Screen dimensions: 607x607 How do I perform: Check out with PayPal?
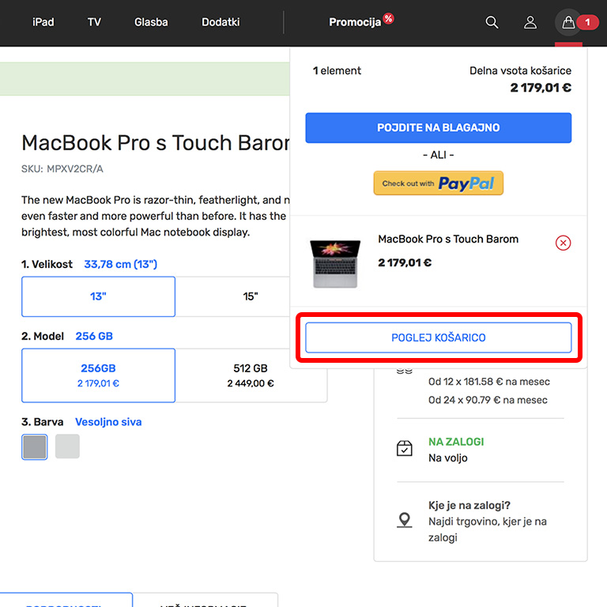pyautogui.click(x=438, y=183)
